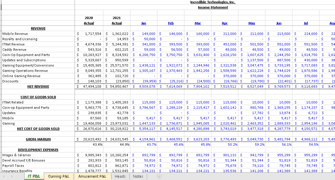The image size is (335, 180).
Task: Select the Discounts row label
Action: coord(10,81)
